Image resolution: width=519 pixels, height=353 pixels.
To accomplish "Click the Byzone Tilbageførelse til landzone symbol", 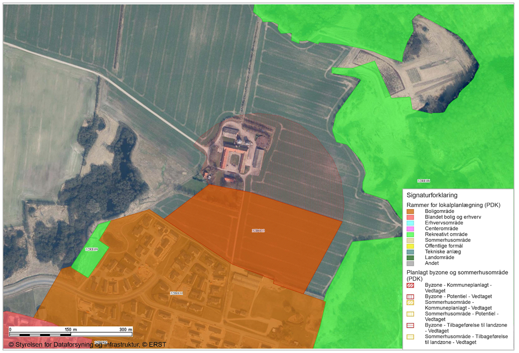I will click(x=410, y=325).
